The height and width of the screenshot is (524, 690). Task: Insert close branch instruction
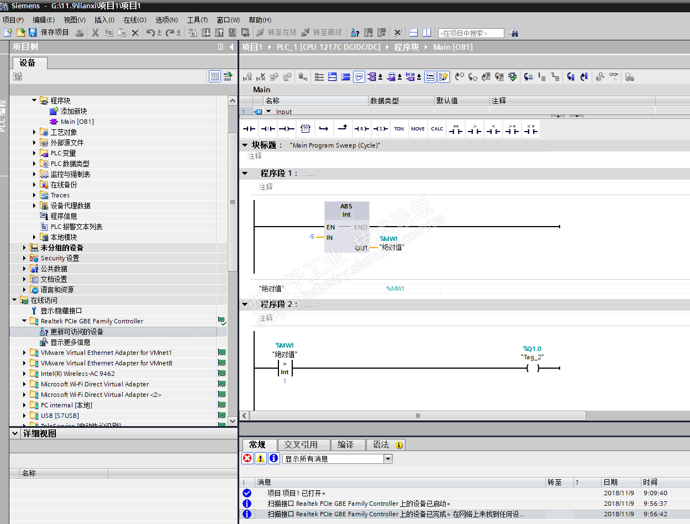343,129
